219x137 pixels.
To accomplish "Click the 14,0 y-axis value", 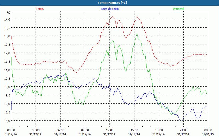I will coord(7,19).
